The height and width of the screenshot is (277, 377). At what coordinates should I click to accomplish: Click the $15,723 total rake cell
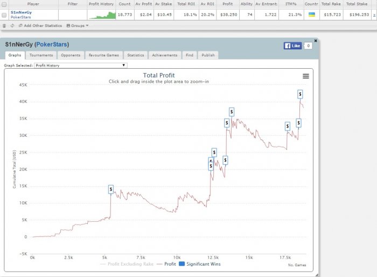click(x=332, y=14)
